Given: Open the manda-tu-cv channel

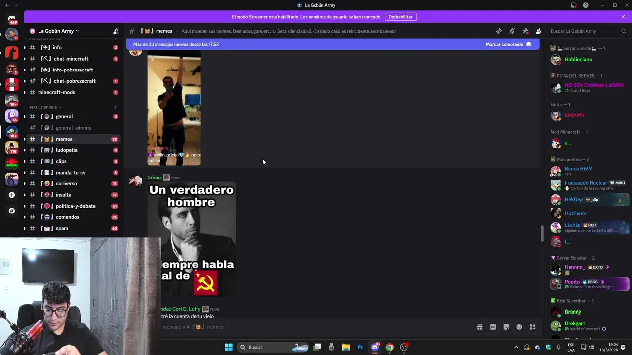Looking at the screenshot, I should tap(72, 173).
